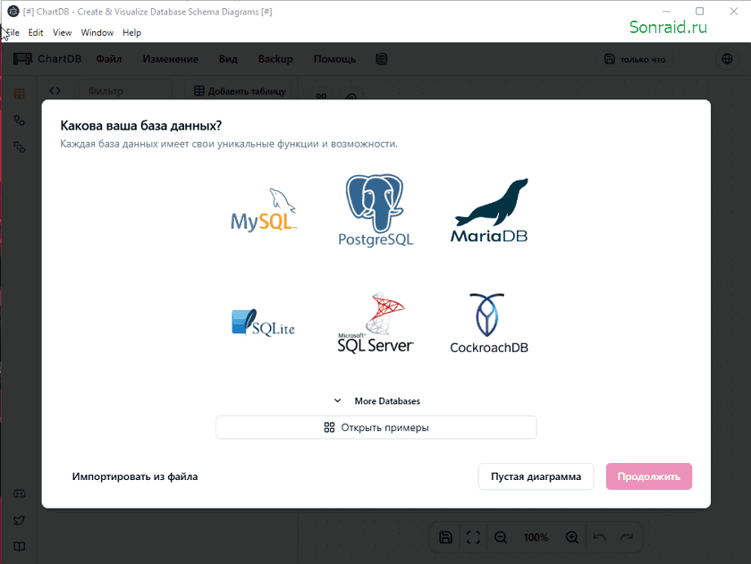
Task: Create a Пустая диаграмма
Action: click(x=536, y=476)
